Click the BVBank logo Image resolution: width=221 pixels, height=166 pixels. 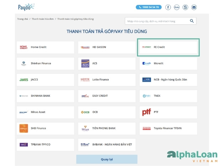[x=85, y=145]
